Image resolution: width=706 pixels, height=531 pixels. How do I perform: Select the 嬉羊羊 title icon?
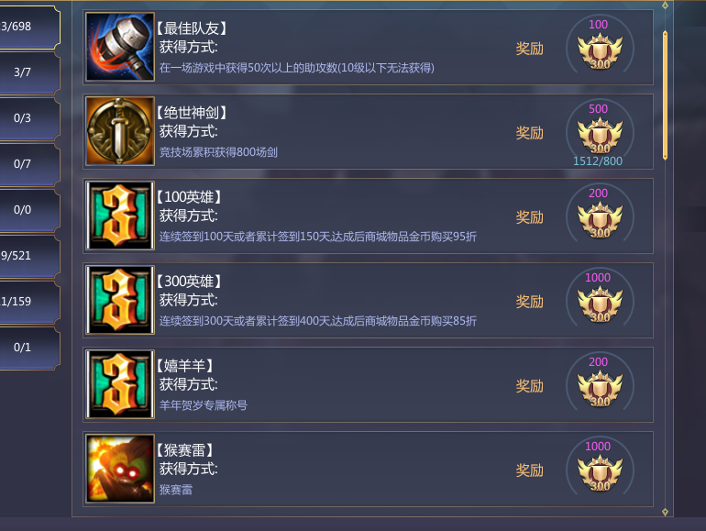click(x=120, y=384)
